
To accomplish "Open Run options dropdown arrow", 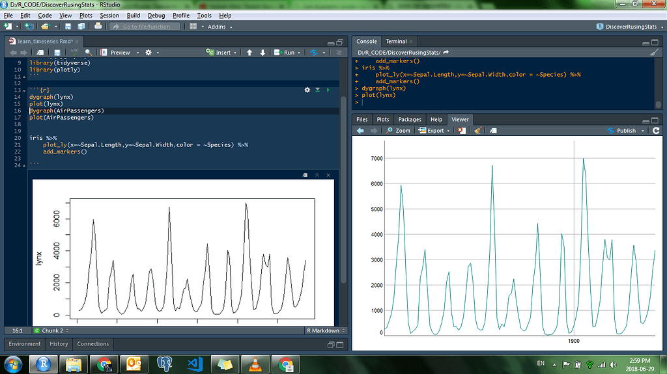I will (298, 53).
